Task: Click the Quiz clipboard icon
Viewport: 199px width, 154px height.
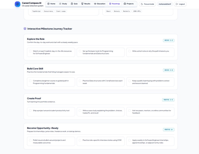Action: tap(72, 4)
